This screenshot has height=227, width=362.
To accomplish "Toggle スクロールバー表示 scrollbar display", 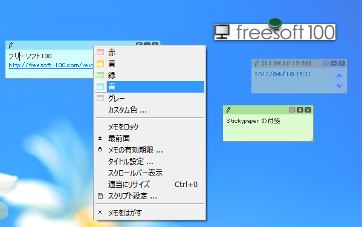I will (150, 173).
